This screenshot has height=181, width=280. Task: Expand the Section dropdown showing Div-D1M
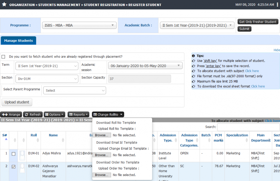click(x=47, y=79)
